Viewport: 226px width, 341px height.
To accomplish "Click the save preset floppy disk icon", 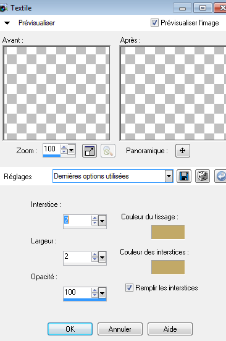I will 184,176.
